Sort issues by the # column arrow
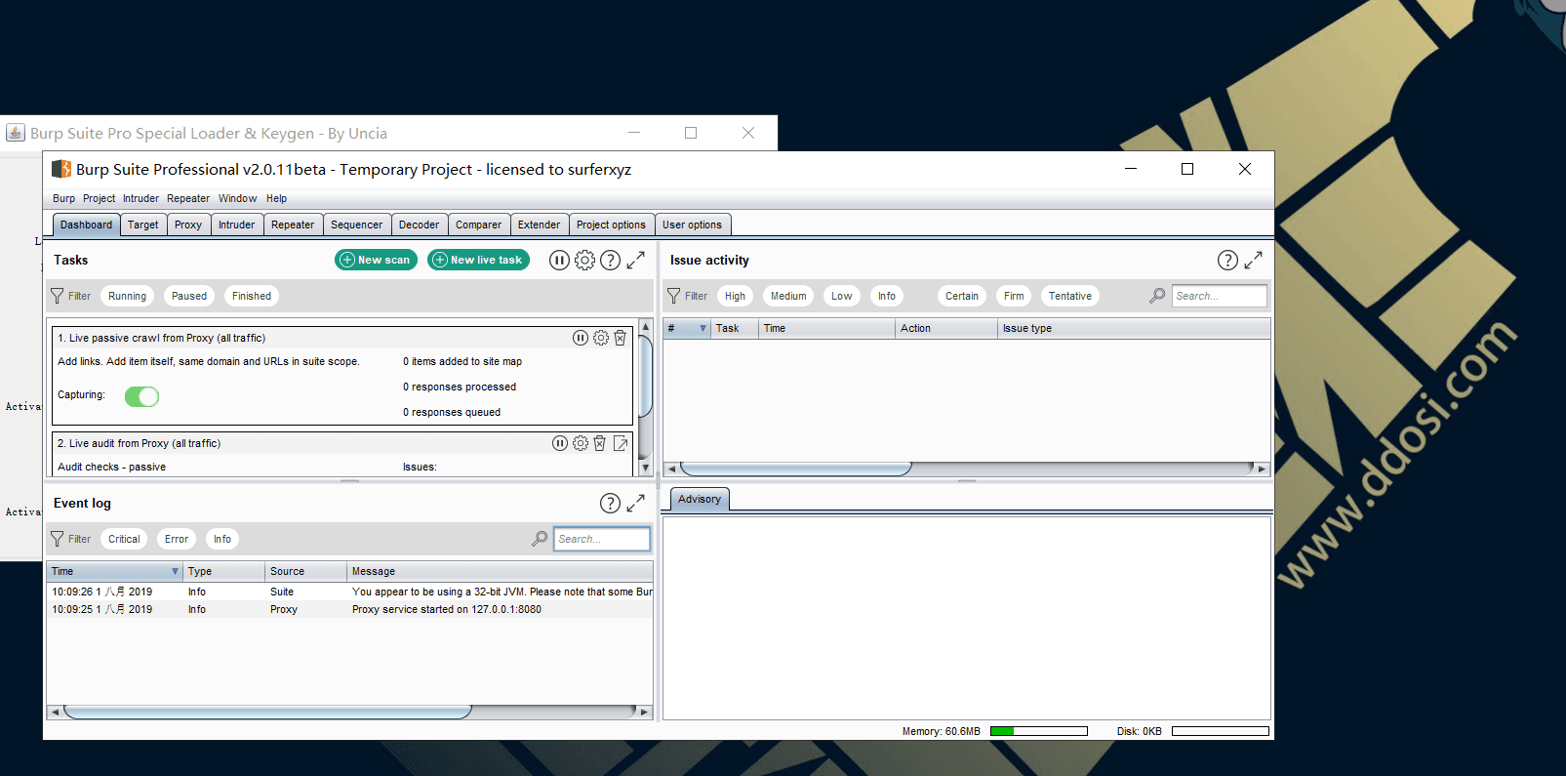This screenshot has height=776, width=1566. pyautogui.click(x=703, y=328)
